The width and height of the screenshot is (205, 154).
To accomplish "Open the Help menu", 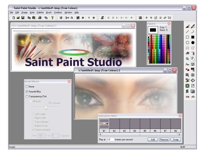I will click(76, 13).
